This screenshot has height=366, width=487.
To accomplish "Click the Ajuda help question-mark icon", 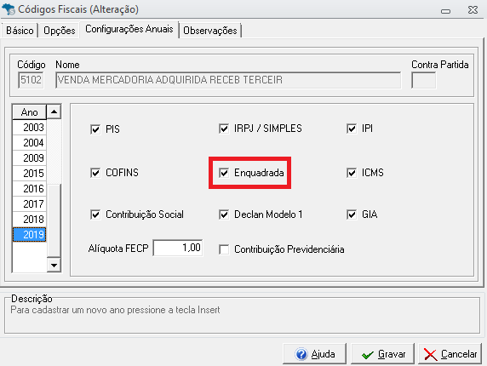I will (301, 354).
